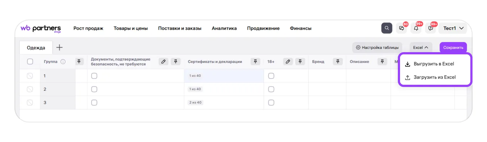This screenshot has height=142, width=487.
Task: Toggle the select-all header checkbox
Action: pyautogui.click(x=30, y=62)
